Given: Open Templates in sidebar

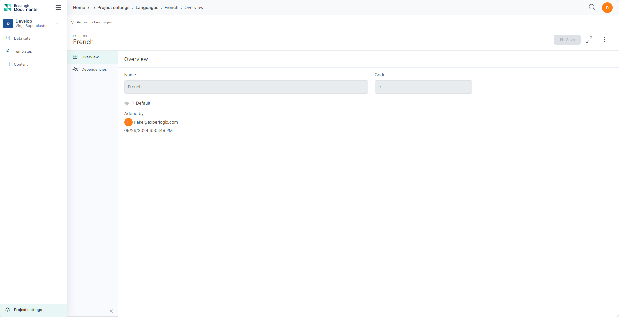Looking at the screenshot, I should [x=23, y=51].
